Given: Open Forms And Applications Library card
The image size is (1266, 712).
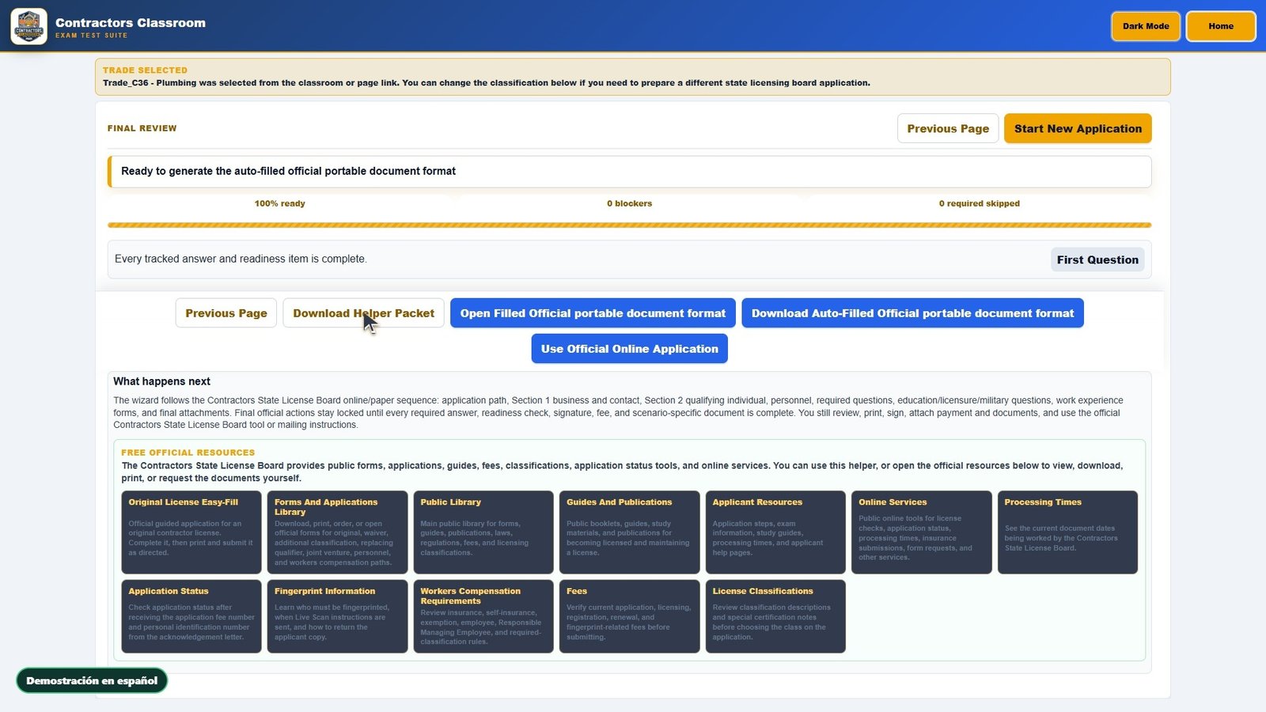Looking at the screenshot, I should tap(337, 532).
